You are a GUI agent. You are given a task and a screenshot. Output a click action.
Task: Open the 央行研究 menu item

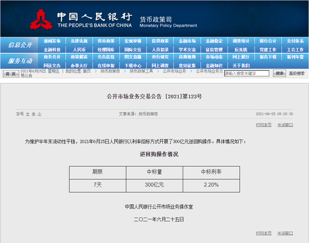(x=160, y=57)
